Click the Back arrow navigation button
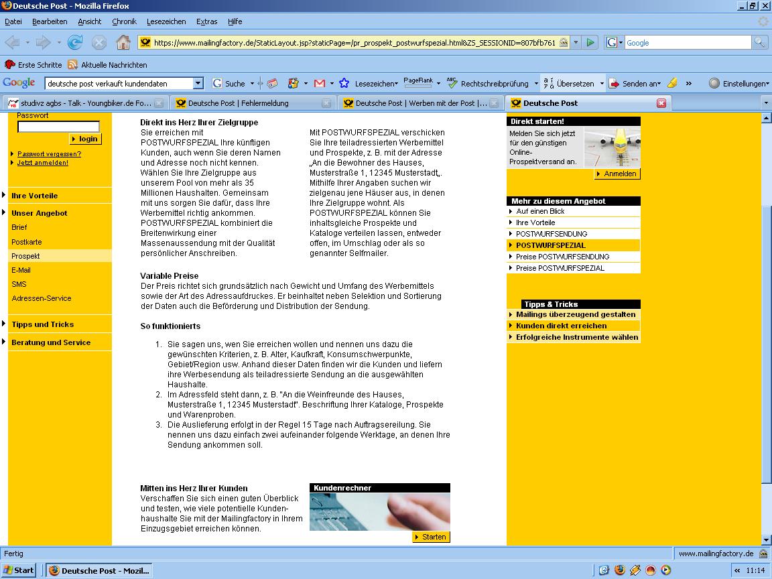772x579 pixels. pos(13,42)
